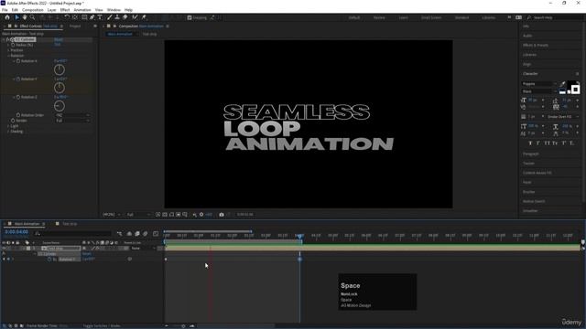Click Reset link for CC Cylinder effect

pos(59,39)
